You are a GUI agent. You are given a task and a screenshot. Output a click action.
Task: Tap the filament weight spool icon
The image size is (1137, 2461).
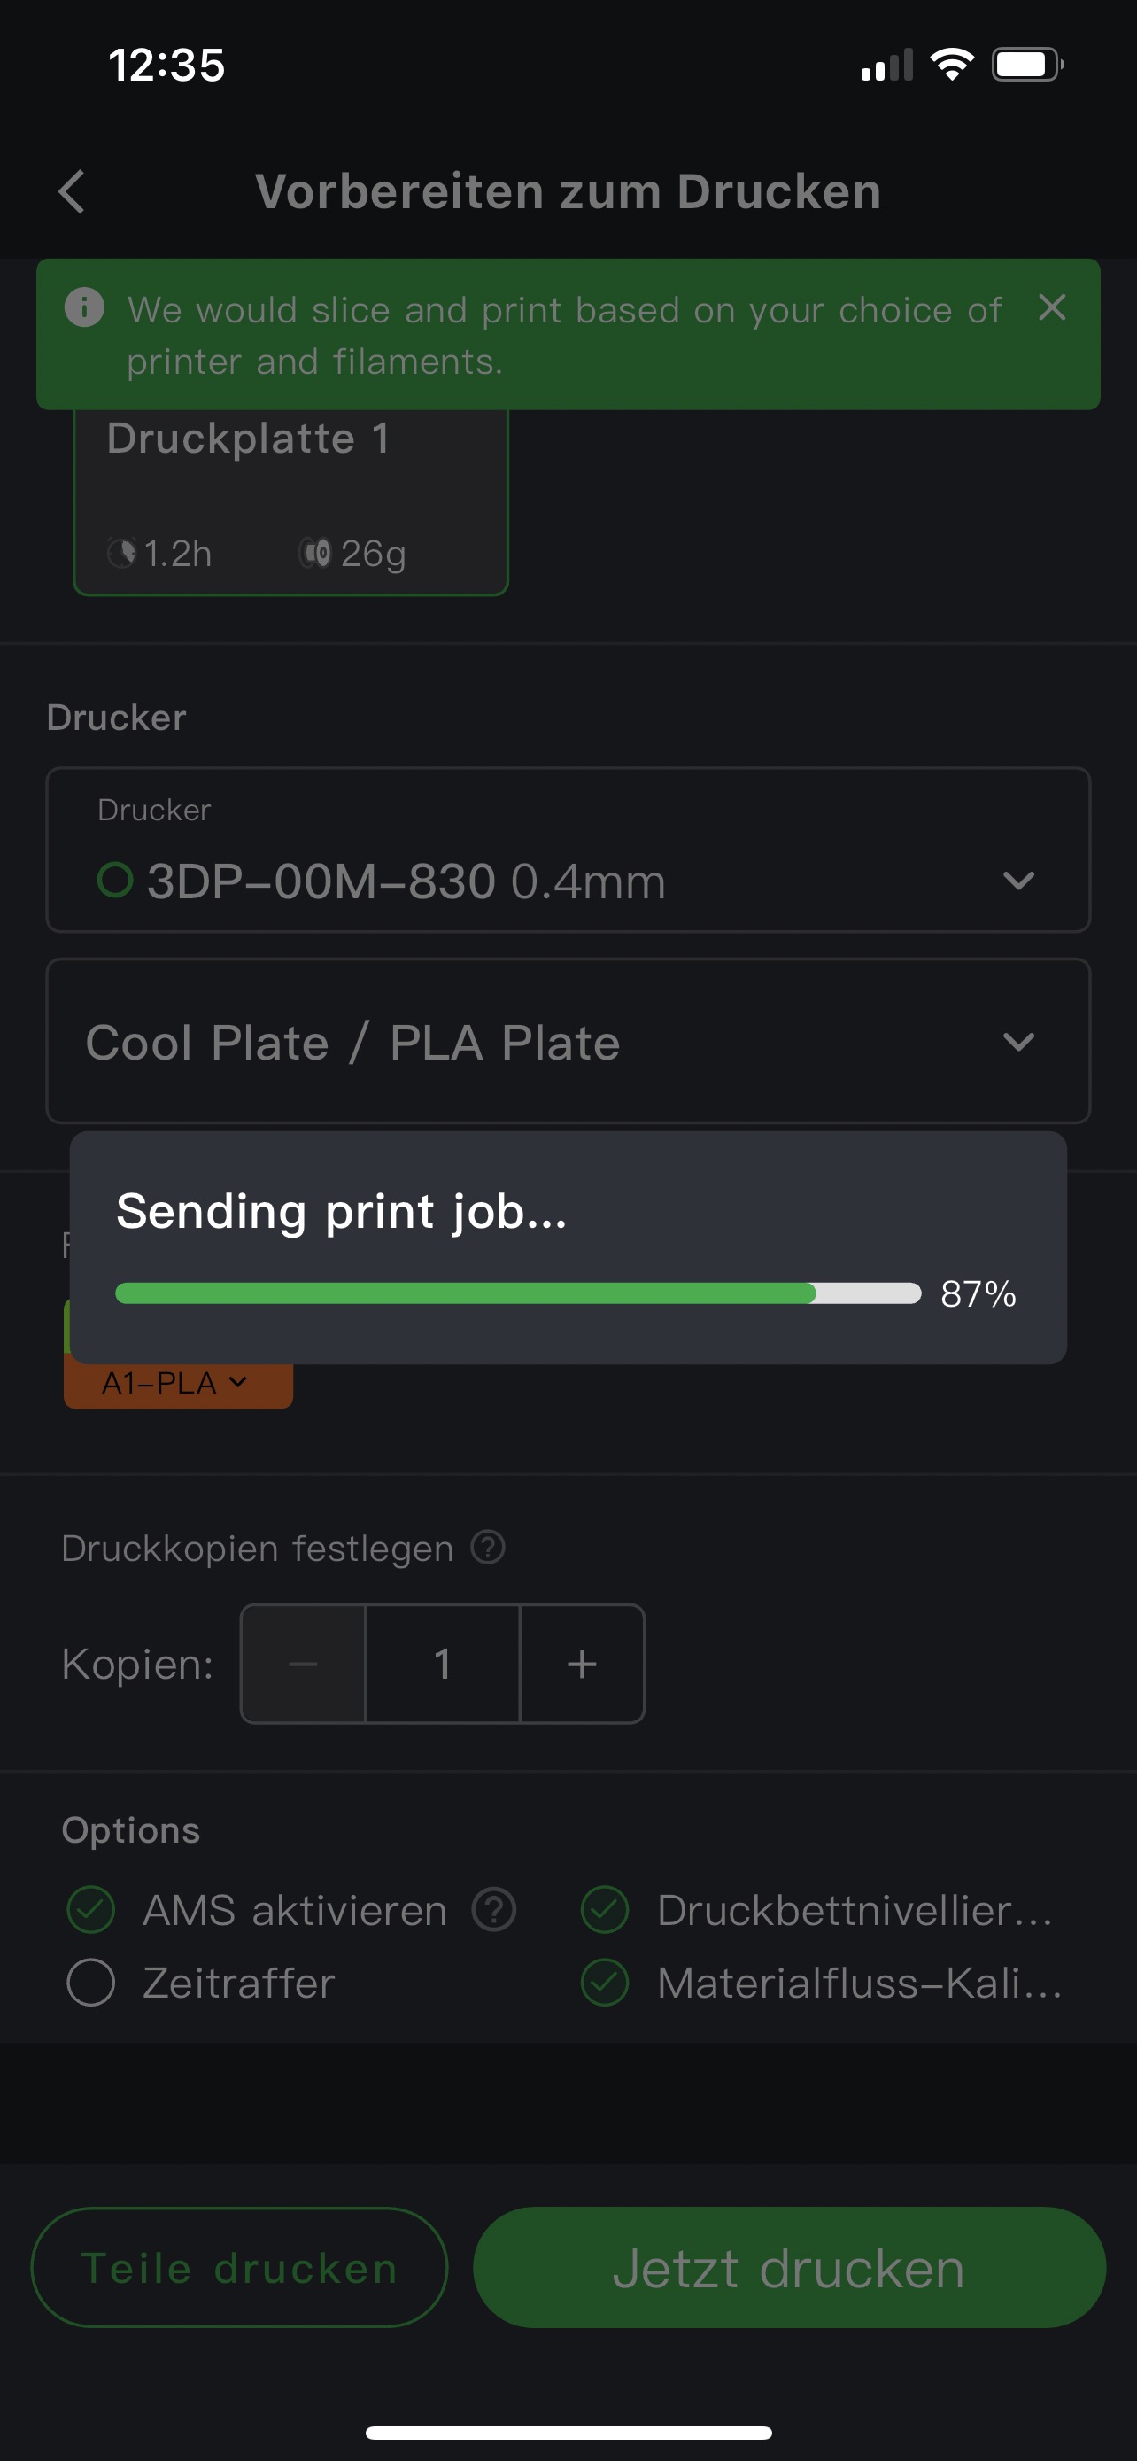(316, 553)
